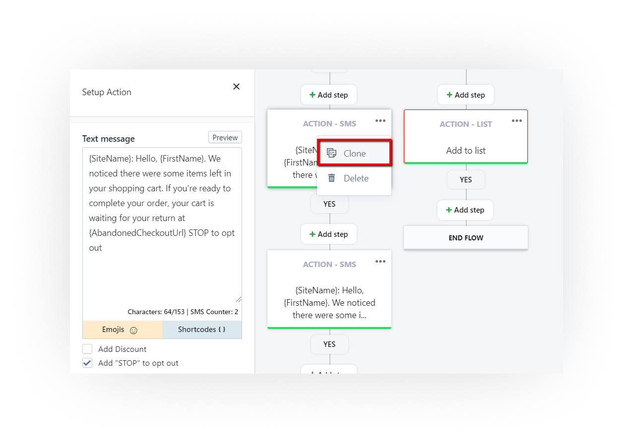Click Add step above END FLOW

[465, 210]
